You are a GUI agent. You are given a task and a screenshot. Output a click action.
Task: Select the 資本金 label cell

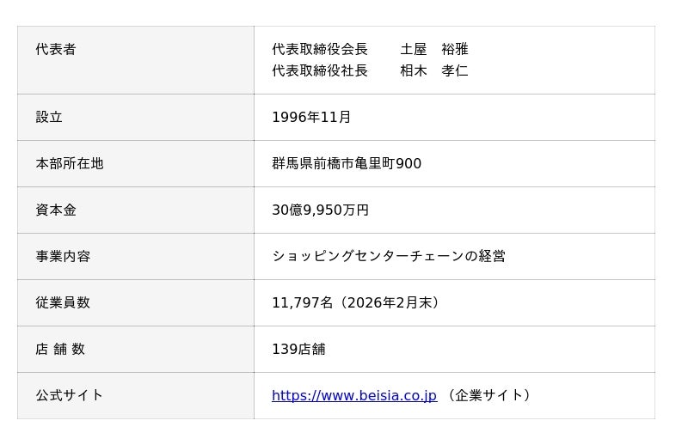[136, 210]
